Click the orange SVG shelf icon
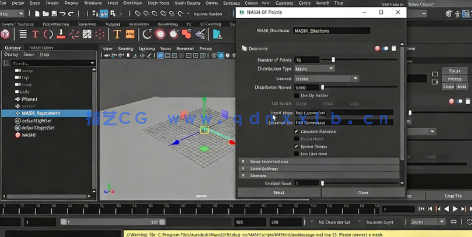The width and height of the screenshot is (472, 237). click(x=129, y=34)
